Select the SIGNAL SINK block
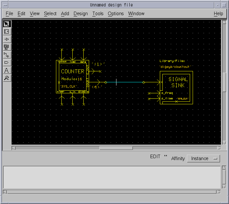 click(x=178, y=82)
